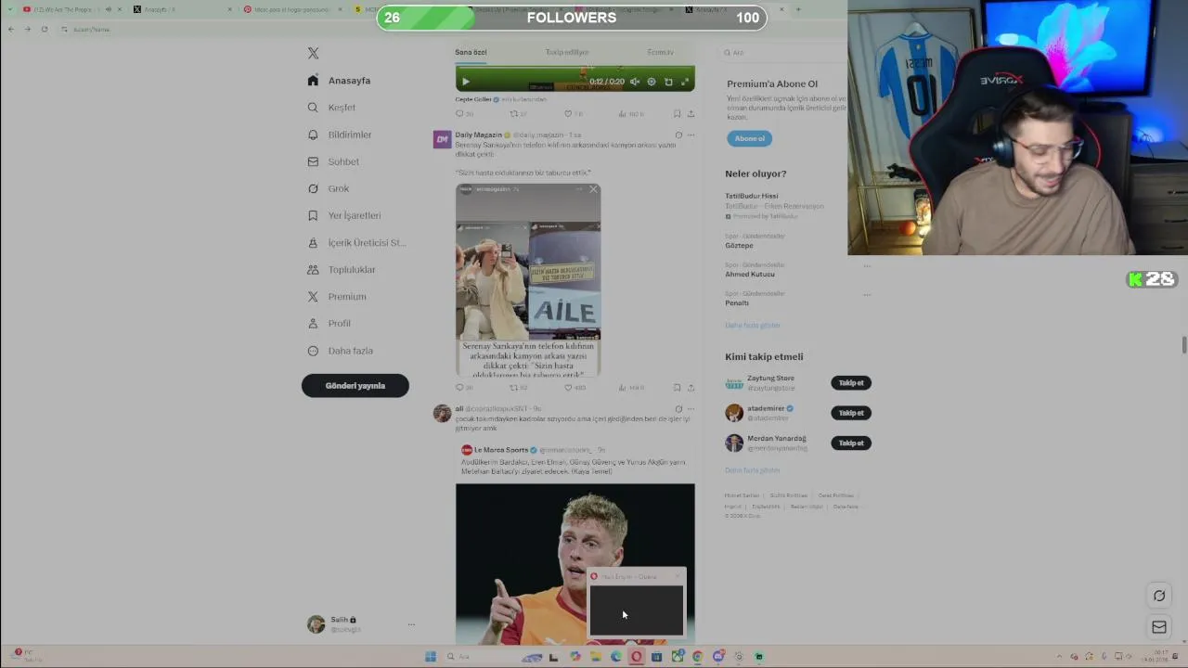Enter video fullscreen mode
Image resolution: width=1188 pixels, height=668 pixels.
[x=685, y=82]
